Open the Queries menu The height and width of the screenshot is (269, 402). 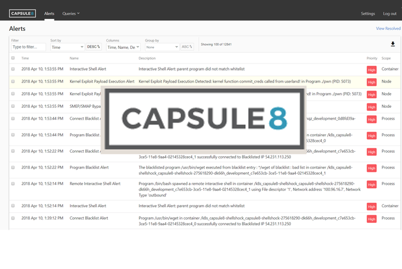pyautogui.click(x=71, y=13)
